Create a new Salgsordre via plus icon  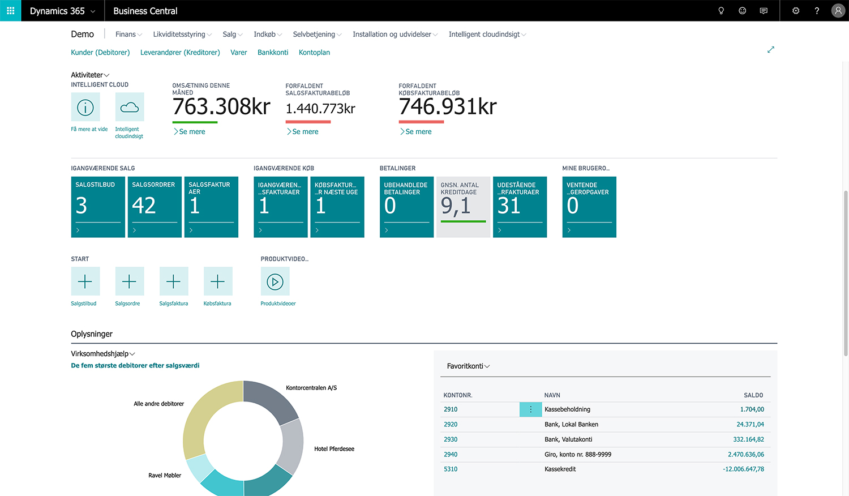[x=130, y=281]
